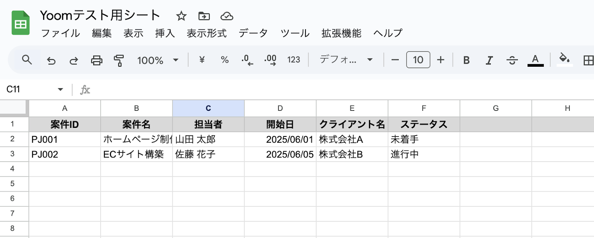Open the ファイル menu

click(x=60, y=33)
